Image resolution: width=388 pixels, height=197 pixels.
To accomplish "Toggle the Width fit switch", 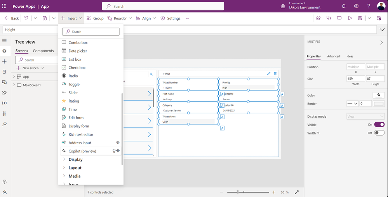I will click(x=379, y=133).
